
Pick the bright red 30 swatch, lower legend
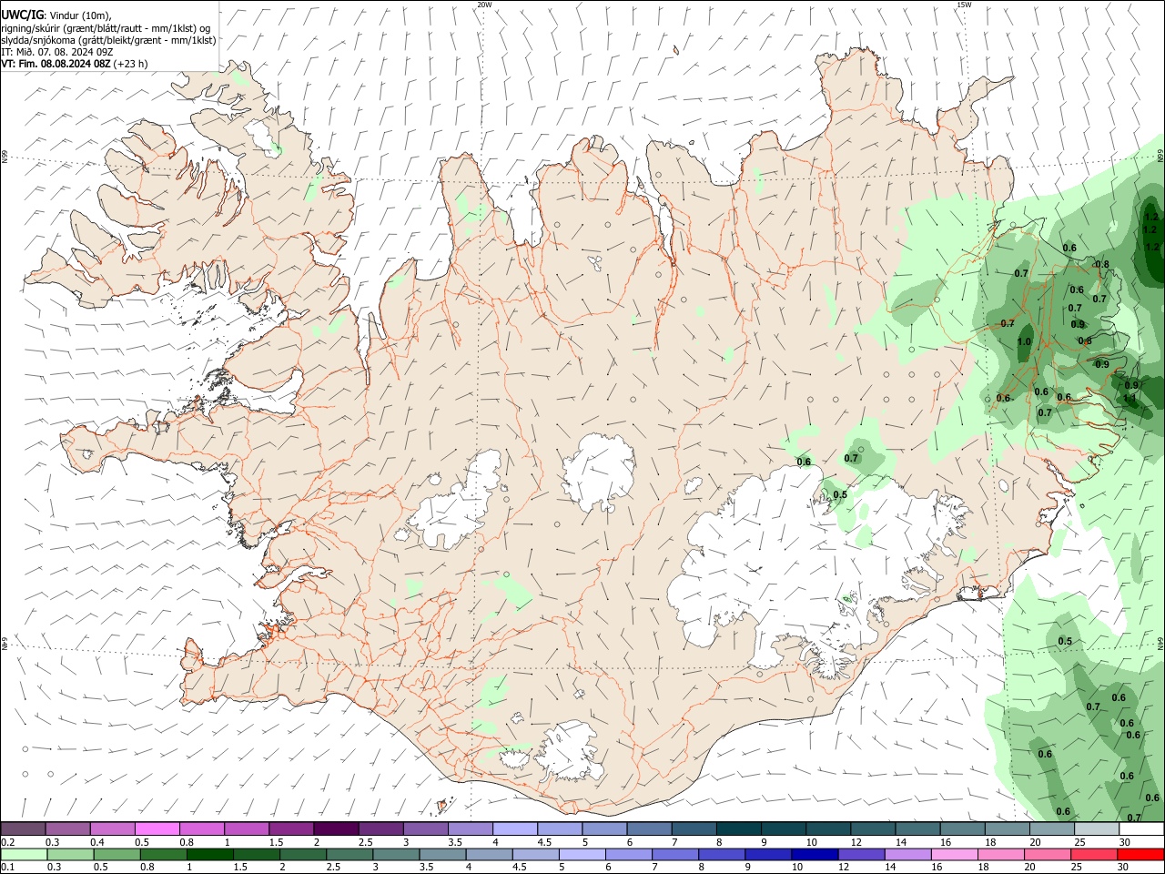click(1141, 855)
